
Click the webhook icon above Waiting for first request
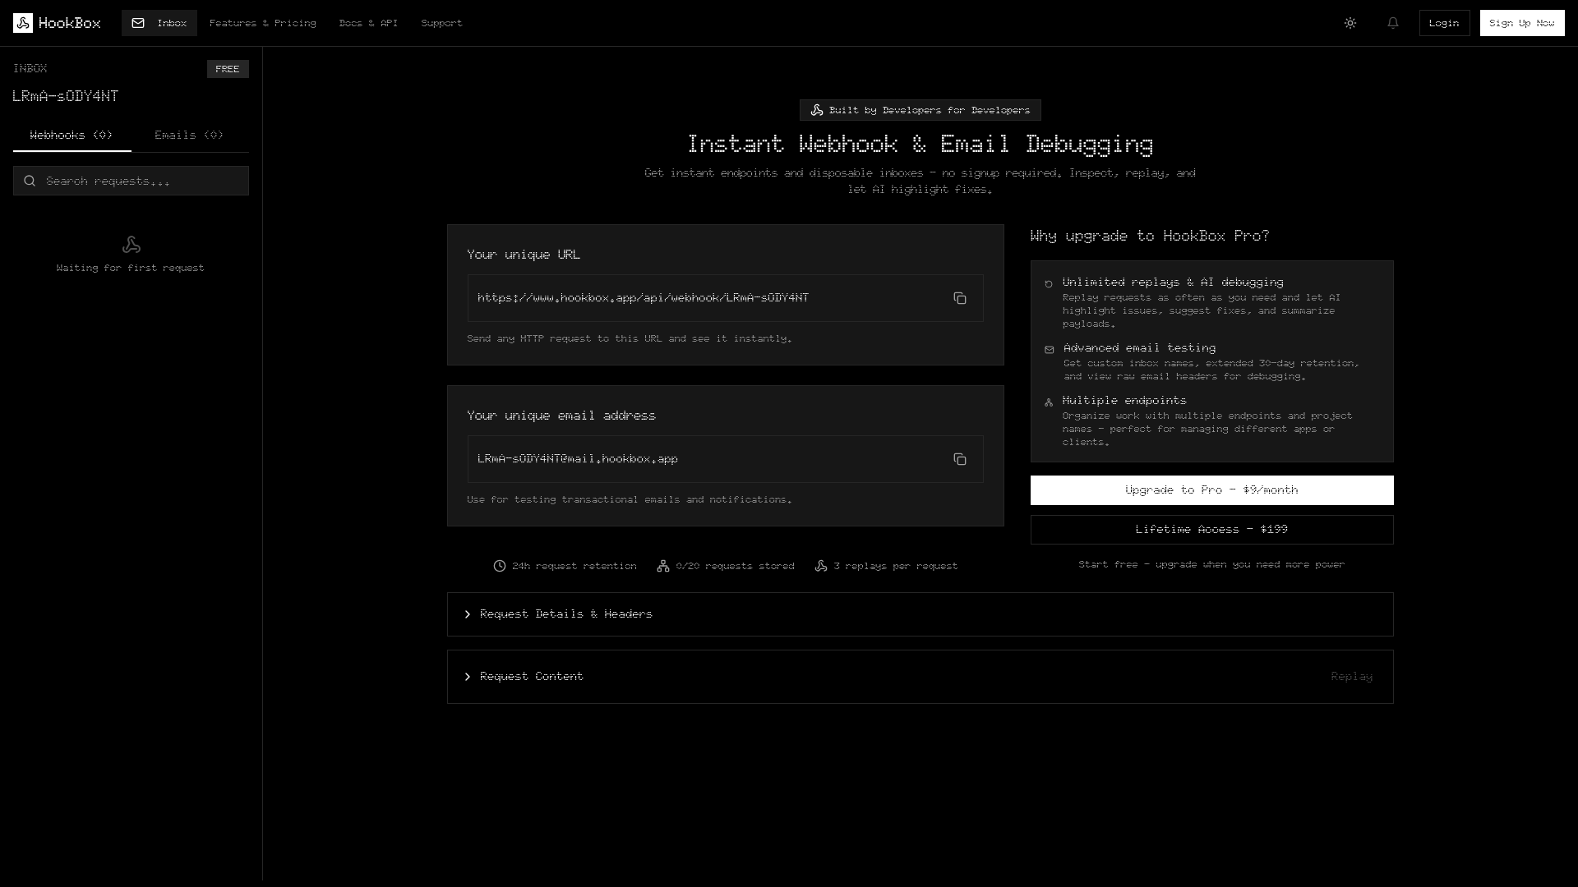click(x=131, y=245)
